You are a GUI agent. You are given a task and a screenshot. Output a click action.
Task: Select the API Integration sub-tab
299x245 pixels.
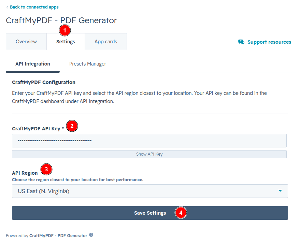[x=33, y=64]
